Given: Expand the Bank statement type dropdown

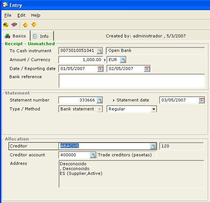Looking at the screenshot, I should (x=99, y=109).
